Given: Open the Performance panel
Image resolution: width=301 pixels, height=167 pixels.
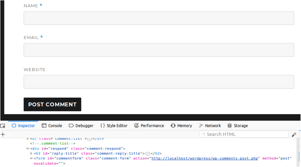Looking at the screenshot, I should pos(149,126).
